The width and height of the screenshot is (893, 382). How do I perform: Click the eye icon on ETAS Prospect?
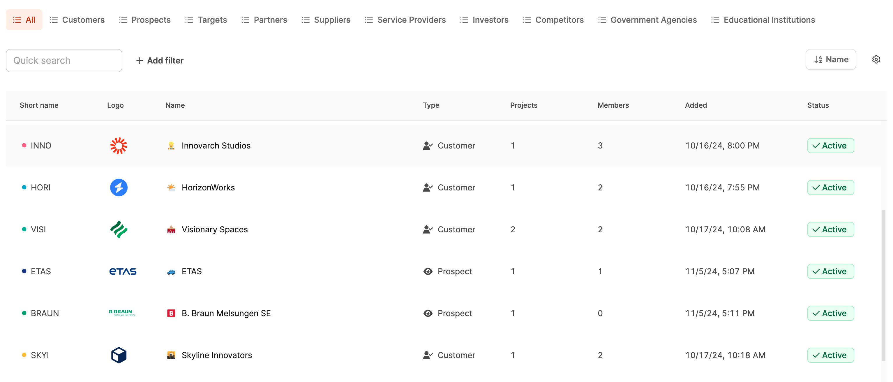(x=428, y=271)
